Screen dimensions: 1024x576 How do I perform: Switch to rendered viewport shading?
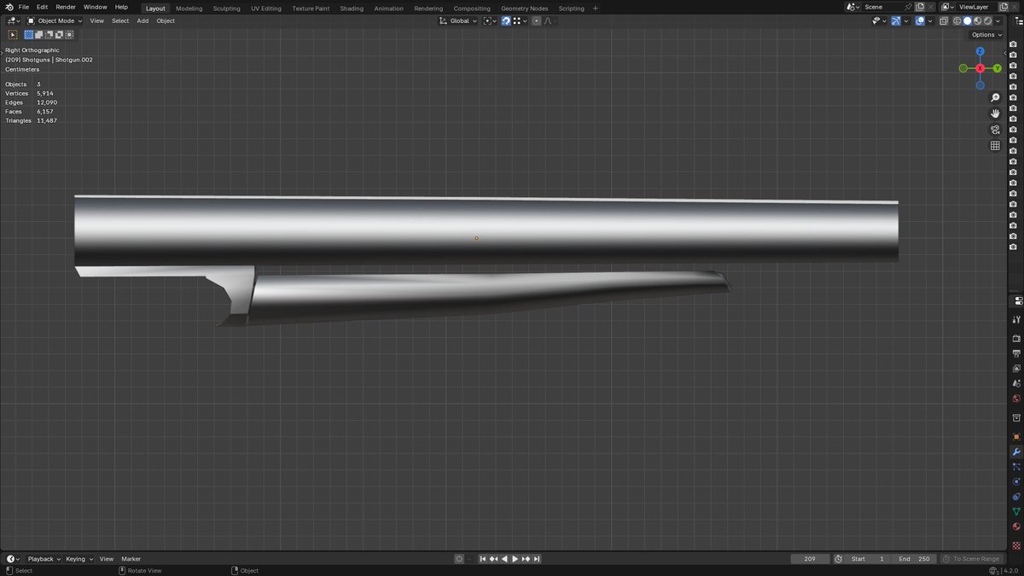pyautogui.click(x=987, y=20)
